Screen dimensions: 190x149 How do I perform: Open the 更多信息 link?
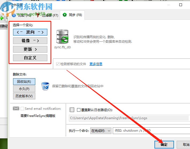(x=96, y=64)
